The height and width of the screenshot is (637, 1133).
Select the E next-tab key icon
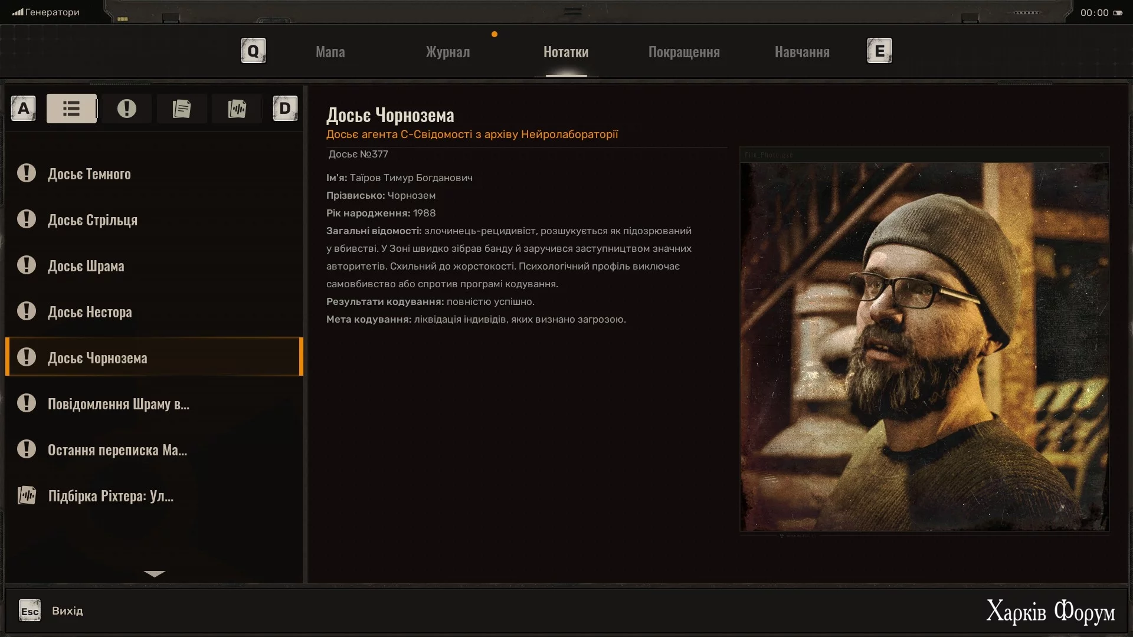[x=879, y=51]
